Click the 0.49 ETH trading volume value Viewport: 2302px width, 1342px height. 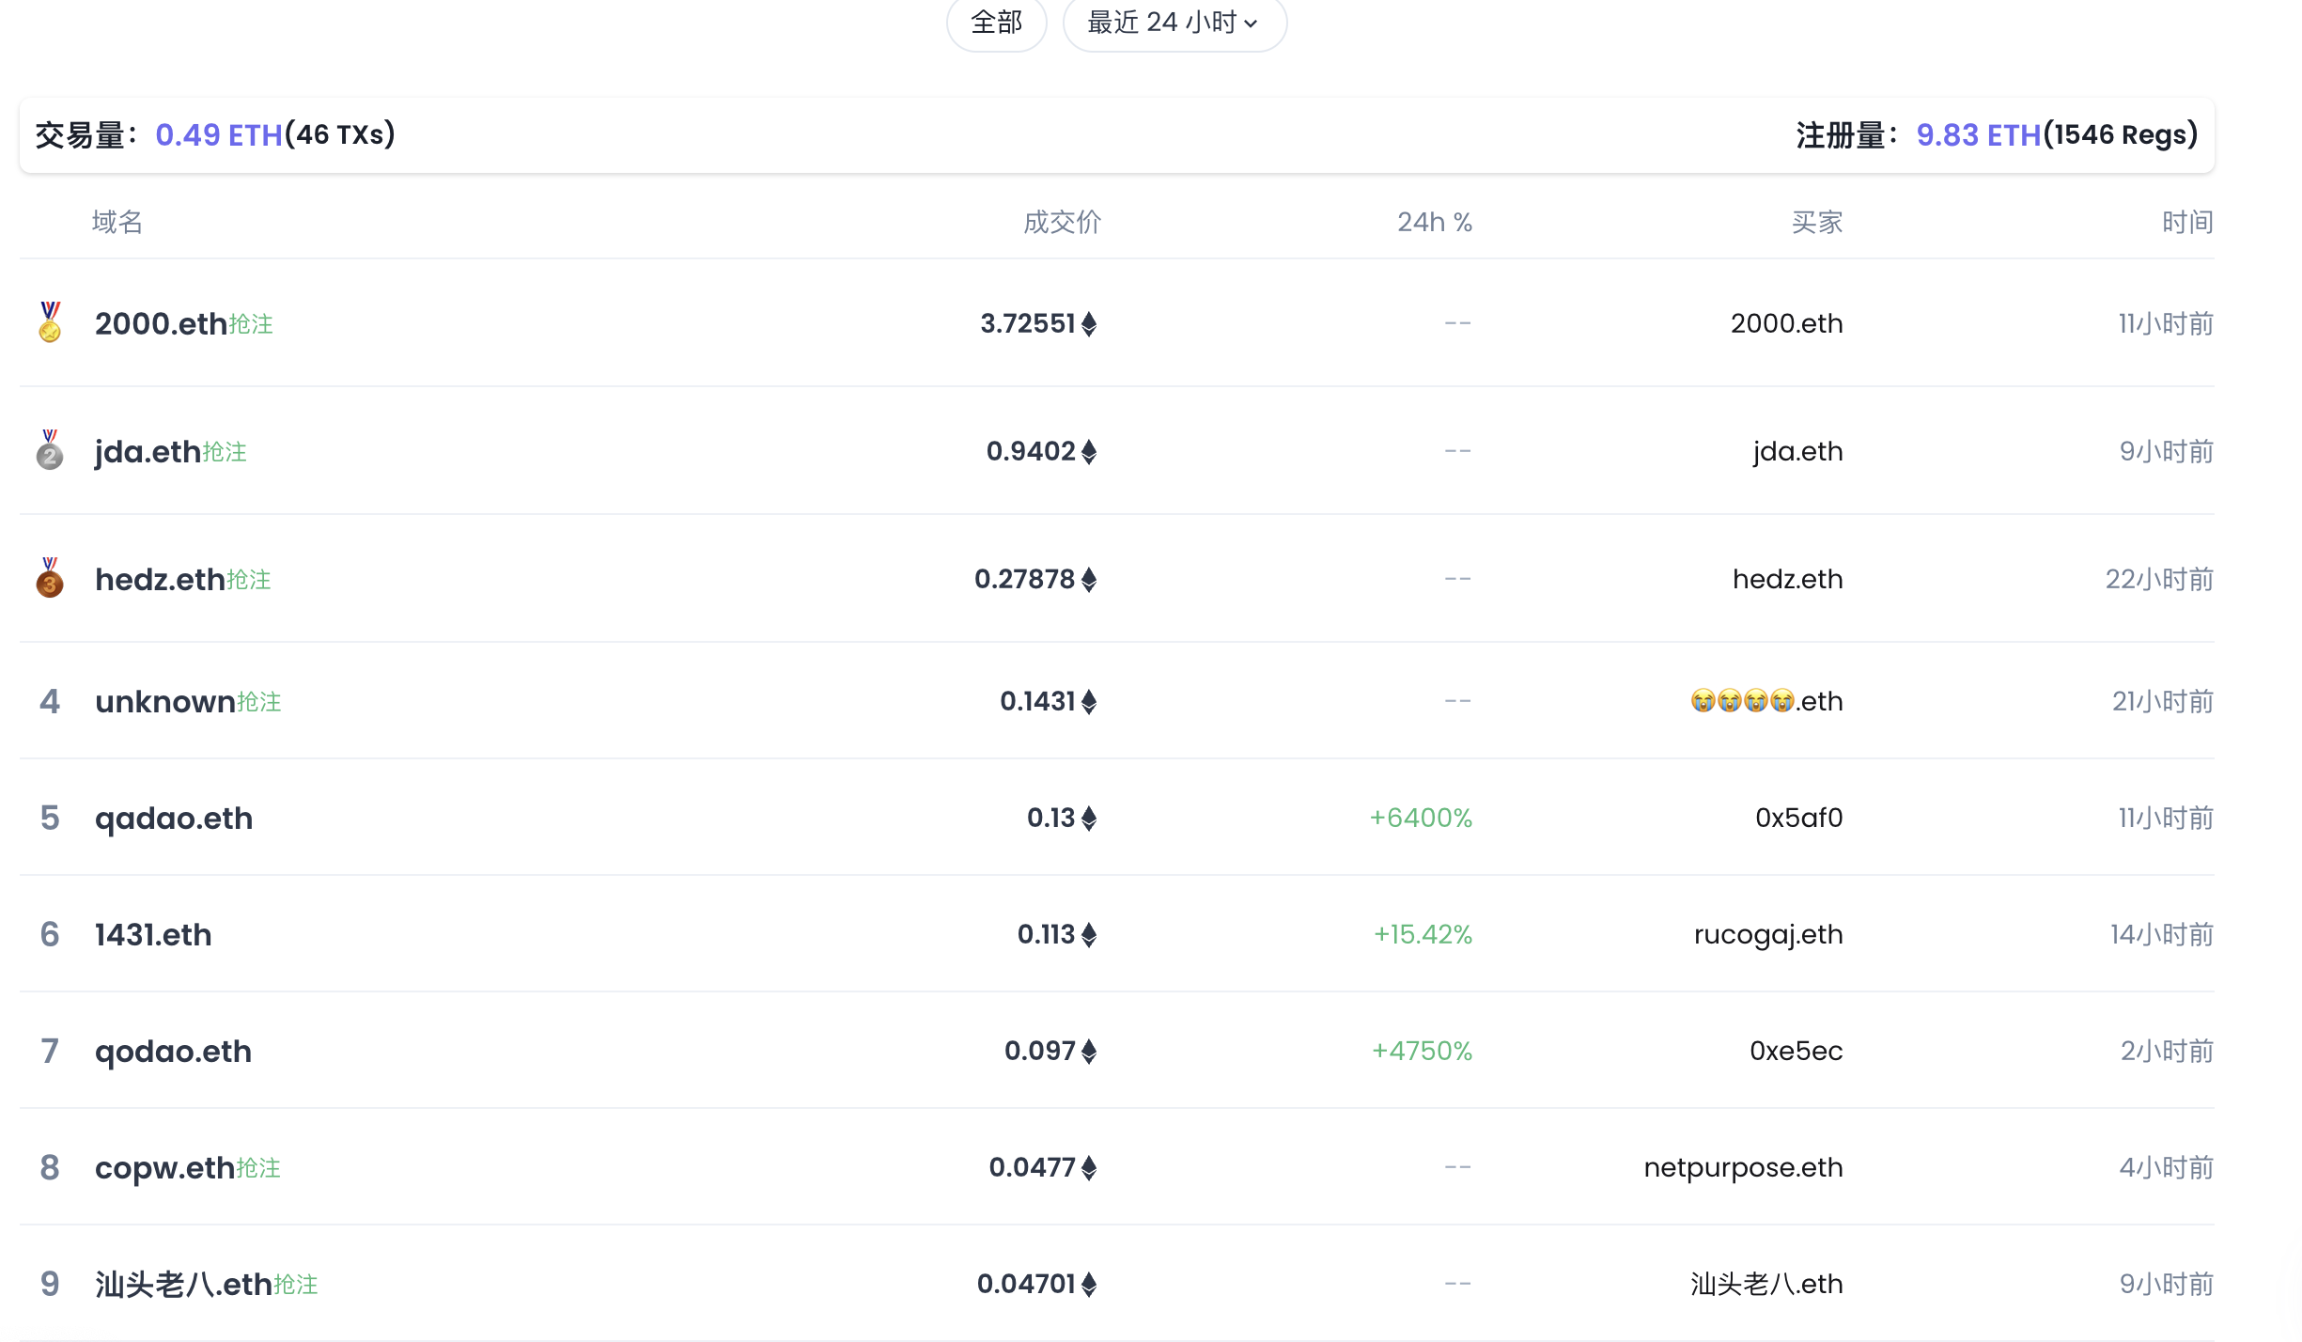[x=219, y=135]
